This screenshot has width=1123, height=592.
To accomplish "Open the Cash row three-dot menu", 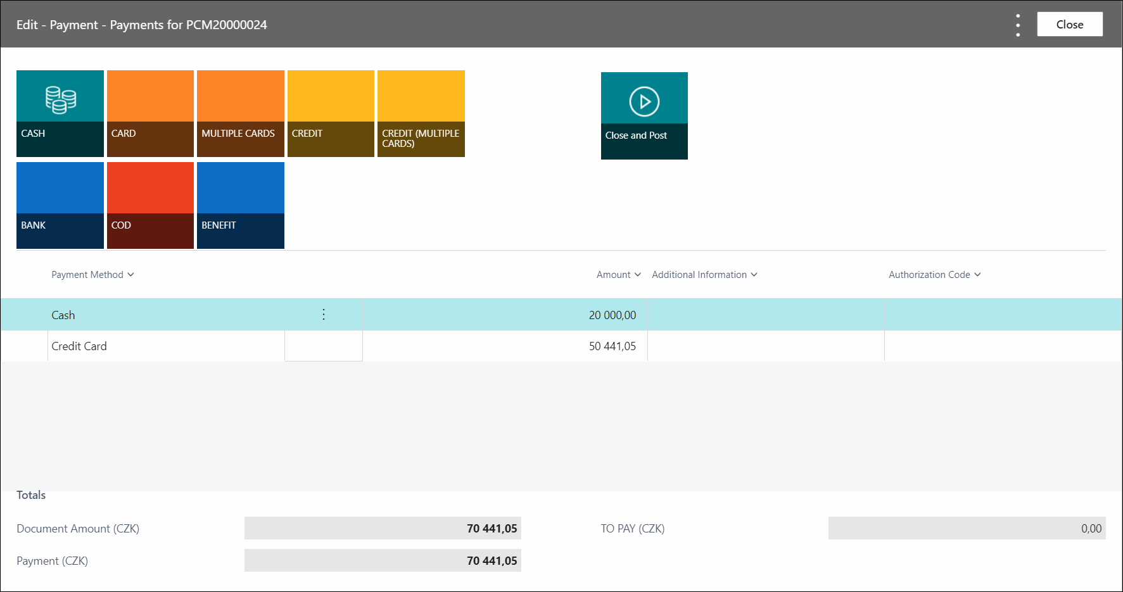I will (x=324, y=315).
